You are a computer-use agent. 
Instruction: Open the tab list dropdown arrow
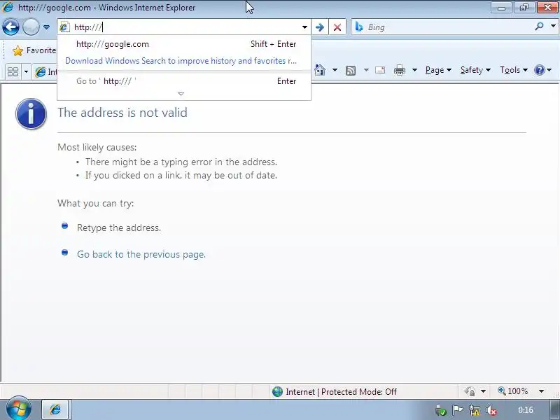pyautogui.click(x=26, y=71)
